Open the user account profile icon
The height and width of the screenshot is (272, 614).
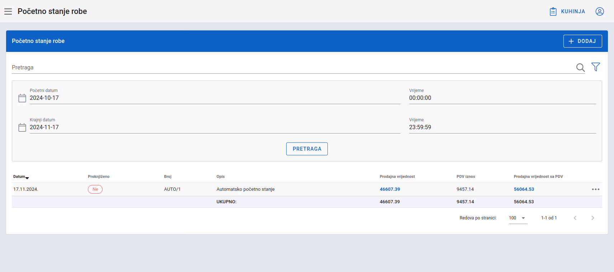(600, 11)
